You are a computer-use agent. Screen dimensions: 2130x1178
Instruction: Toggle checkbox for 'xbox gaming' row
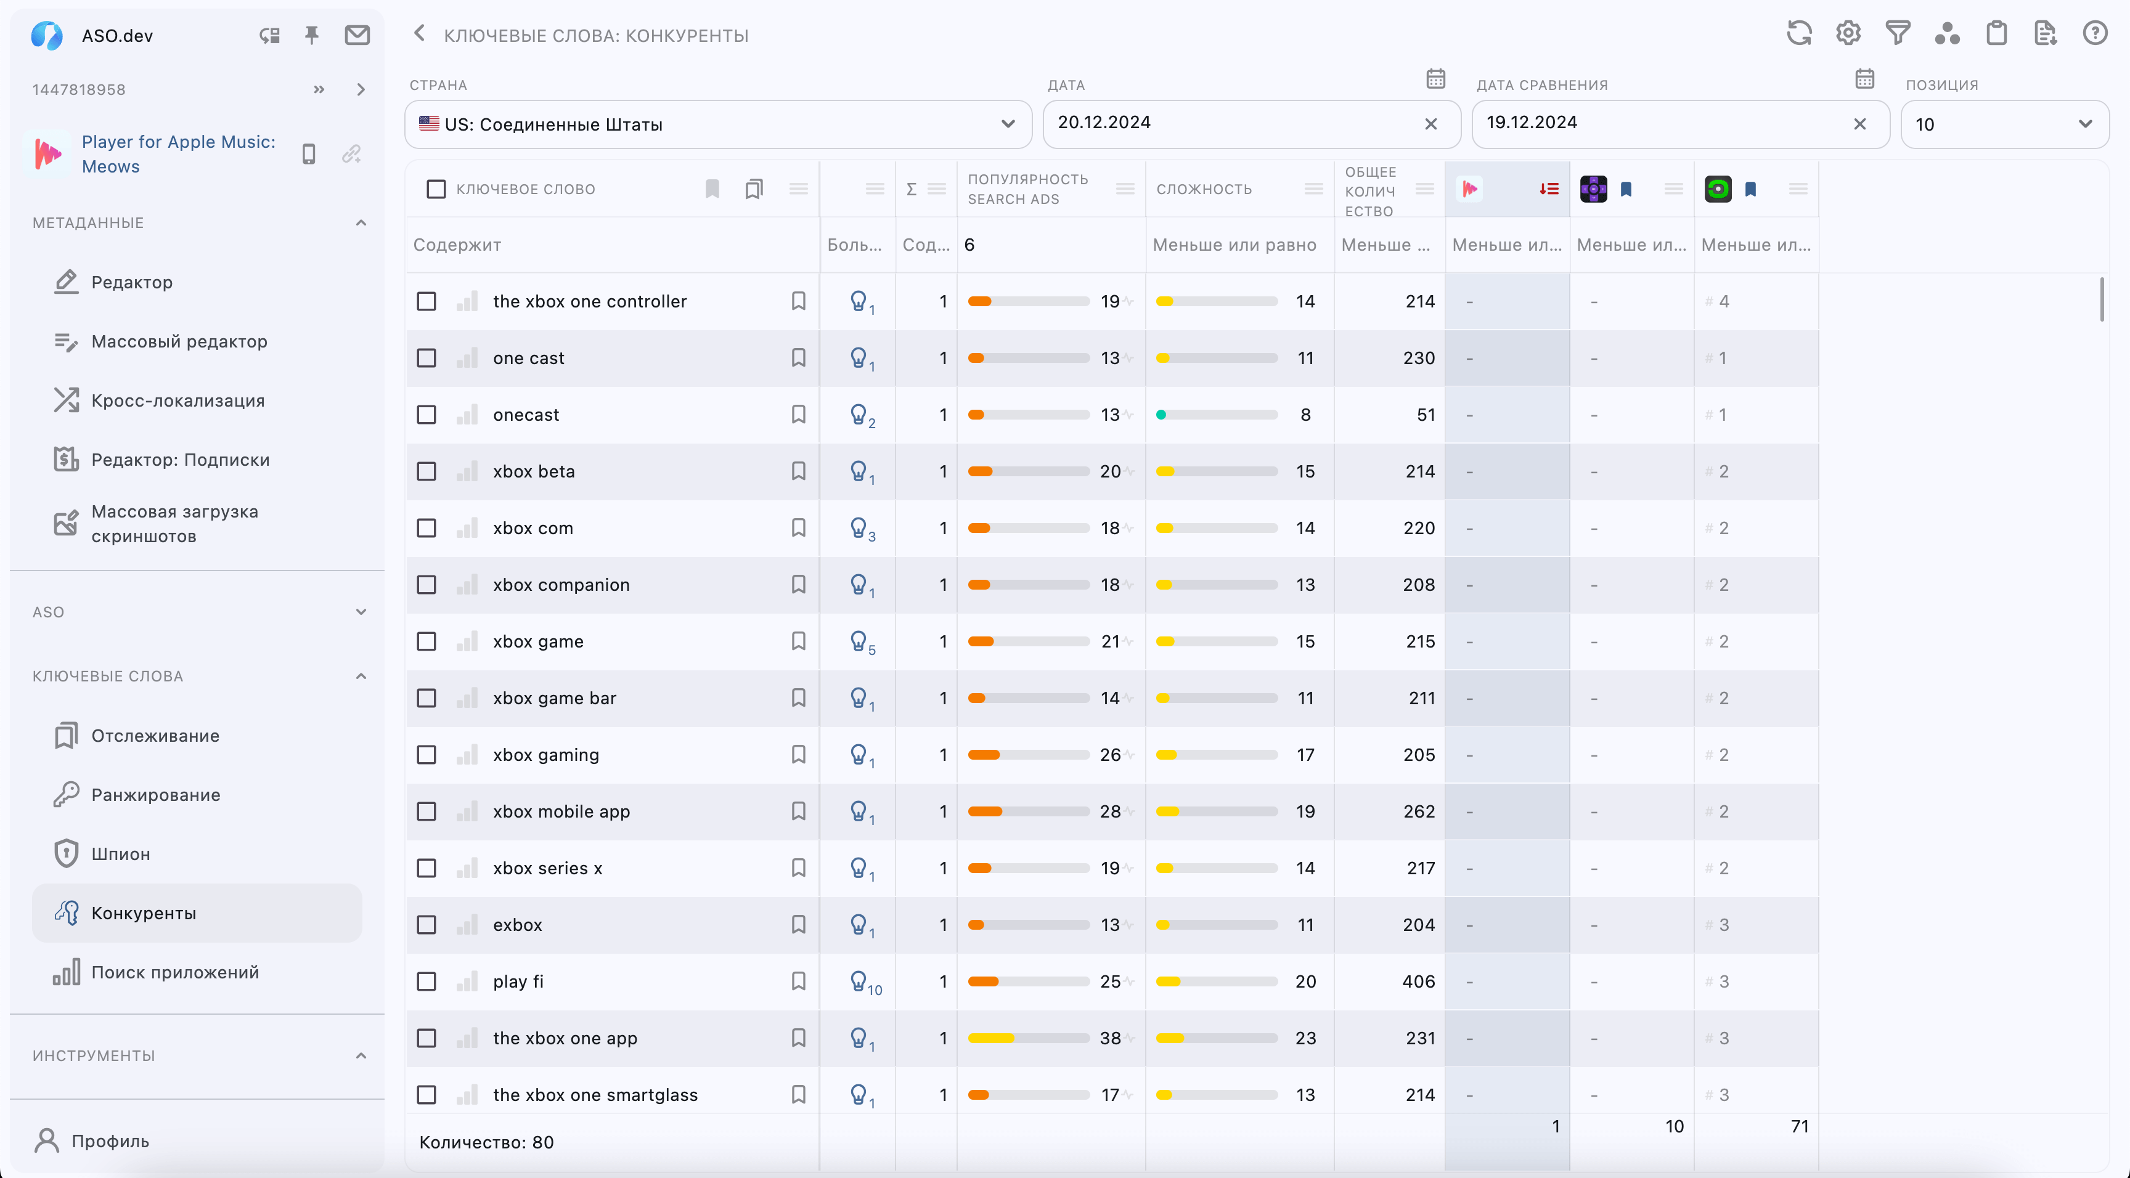(x=430, y=754)
